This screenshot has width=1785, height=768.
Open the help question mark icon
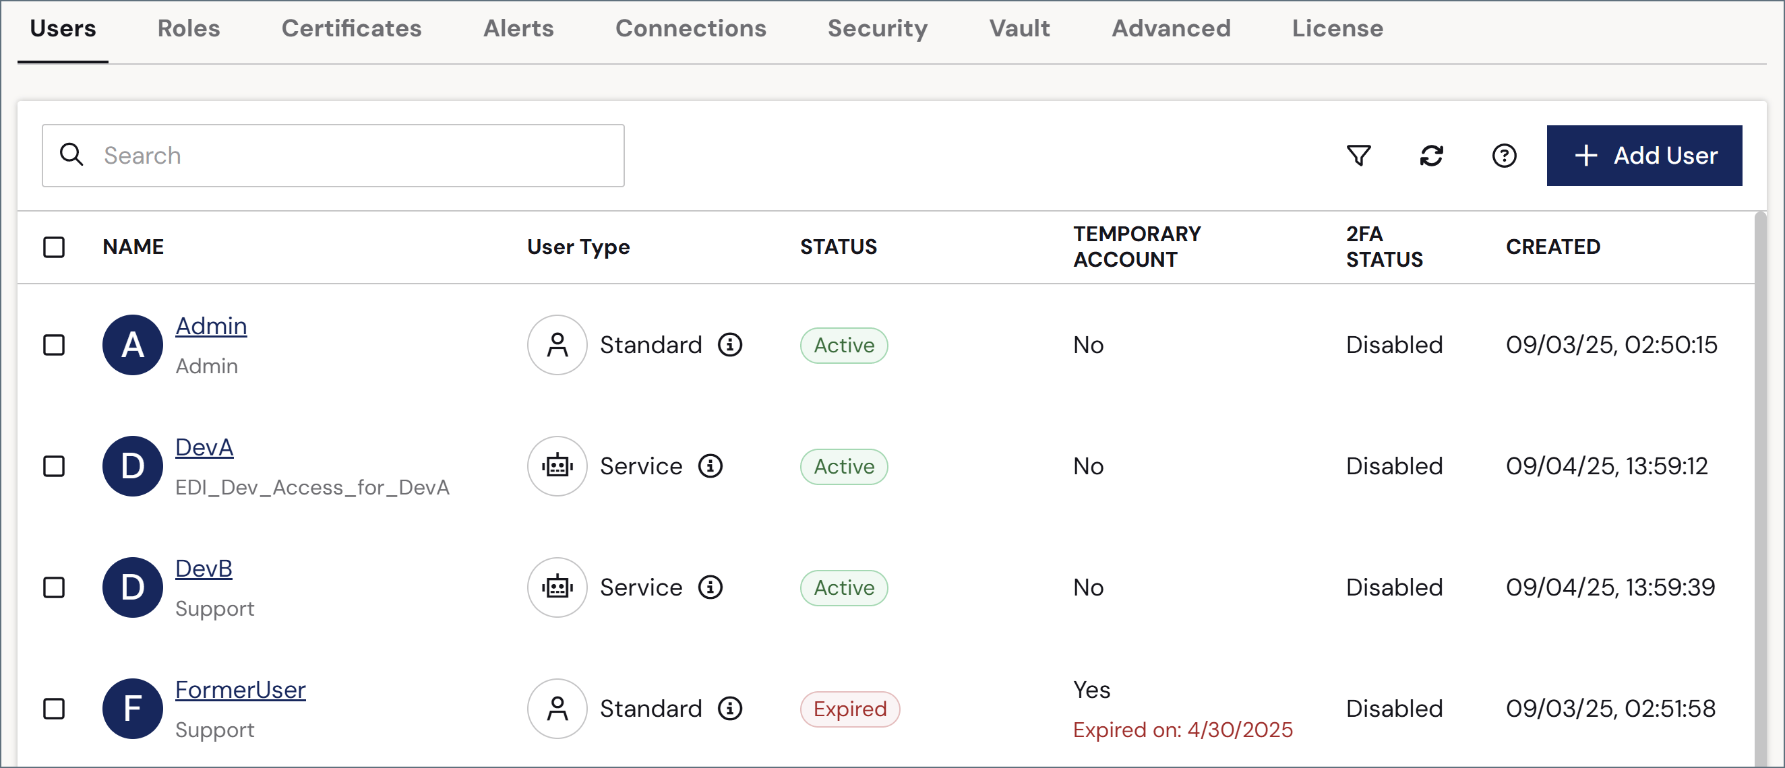click(x=1504, y=155)
